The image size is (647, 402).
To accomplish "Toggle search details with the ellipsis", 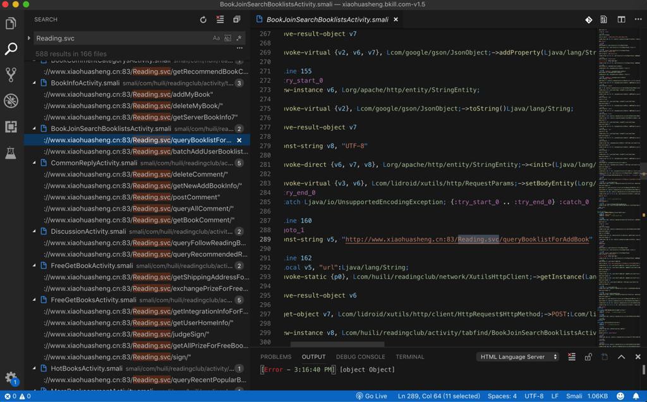I will [239, 48].
